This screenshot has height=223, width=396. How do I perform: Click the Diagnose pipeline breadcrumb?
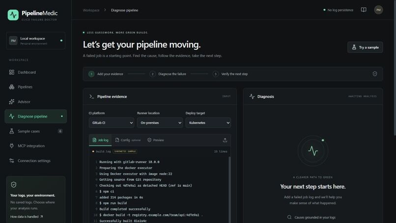tap(124, 10)
